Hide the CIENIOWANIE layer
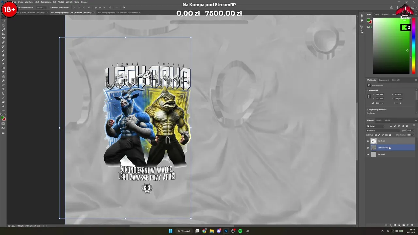The width and height of the screenshot is (418, 235). click(x=368, y=148)
